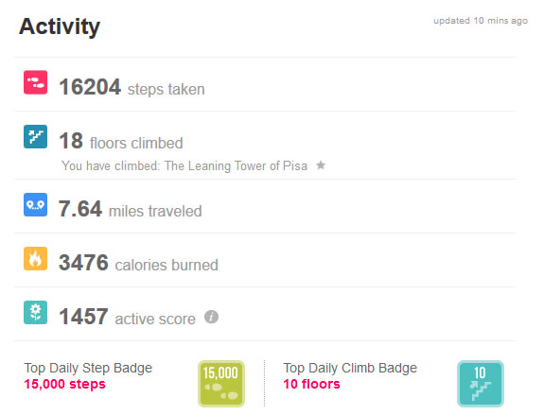Open the 15,000 steps badge image

(221, 384)
